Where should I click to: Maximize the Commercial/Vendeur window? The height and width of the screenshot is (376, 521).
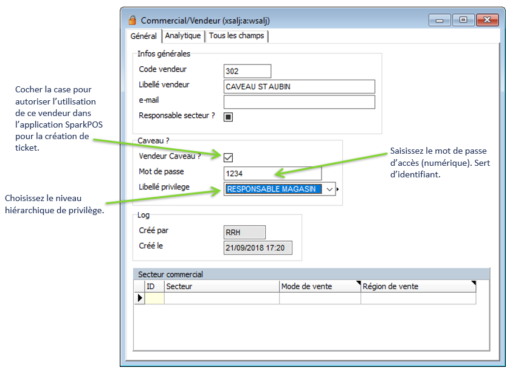tap(463, 20)
